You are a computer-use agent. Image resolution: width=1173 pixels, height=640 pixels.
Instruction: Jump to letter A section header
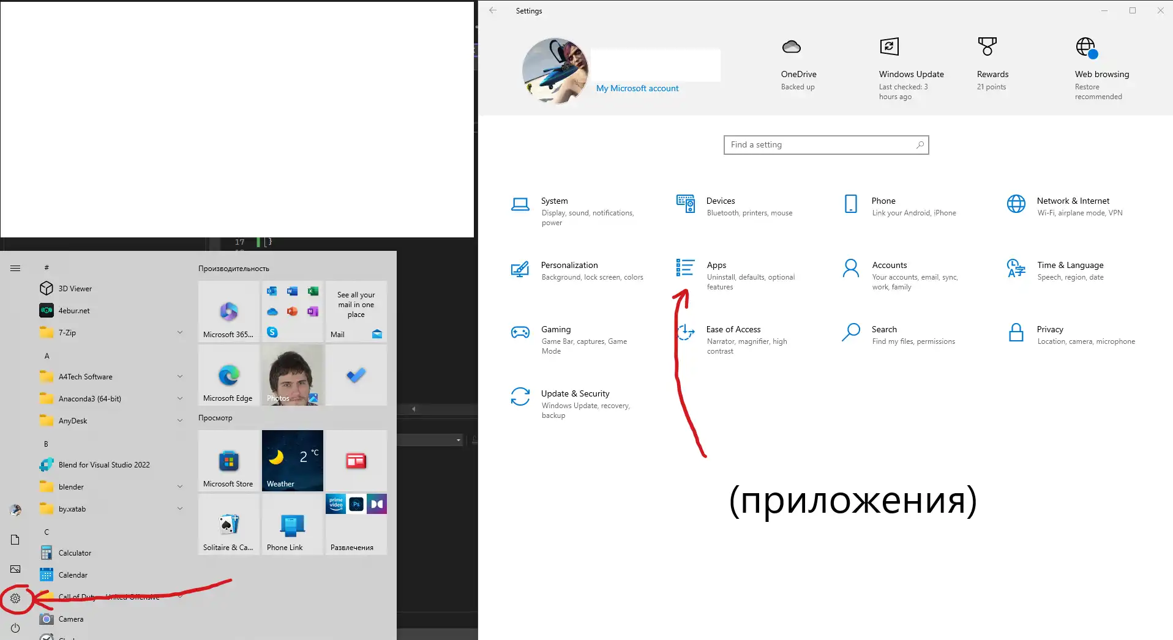click(47, 356)
